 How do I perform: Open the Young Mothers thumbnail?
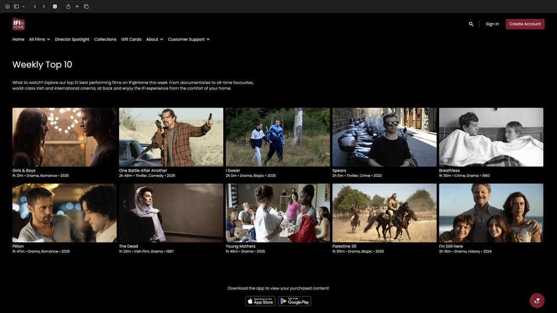click(278, 213)
